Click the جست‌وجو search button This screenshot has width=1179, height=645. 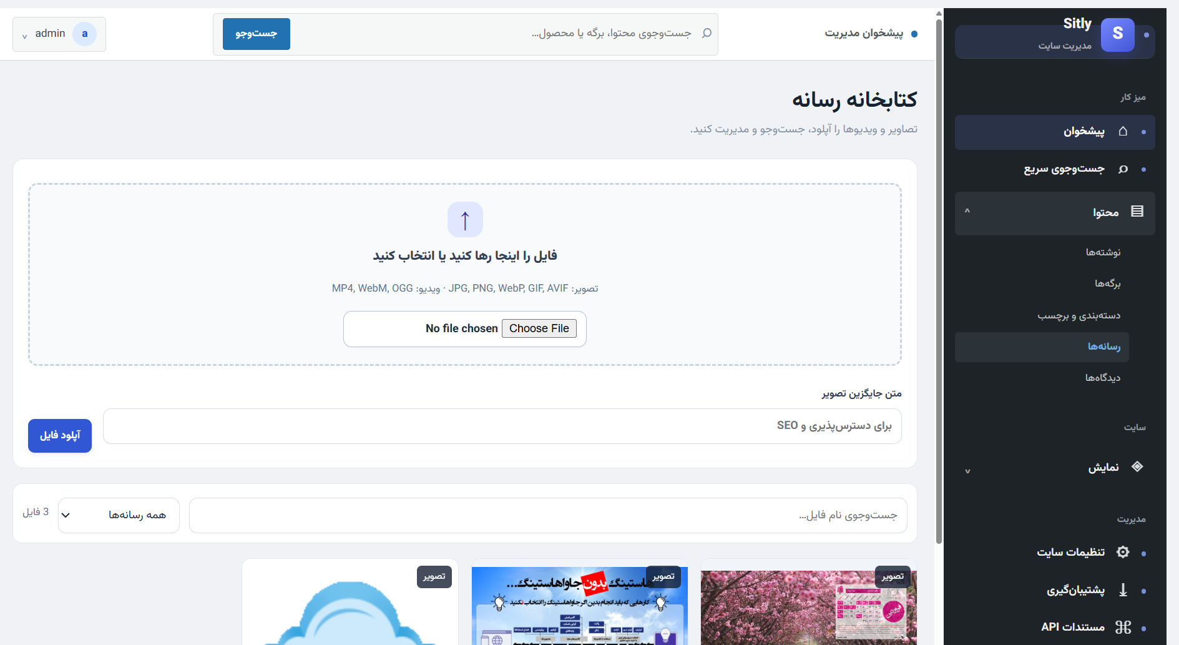click(257, 34)
